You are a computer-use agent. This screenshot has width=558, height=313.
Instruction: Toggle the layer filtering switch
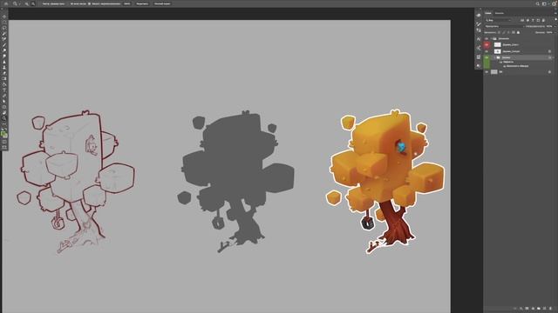(555, 19)
